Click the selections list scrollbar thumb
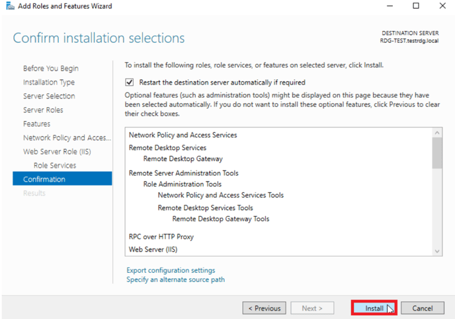 (437, 153)
